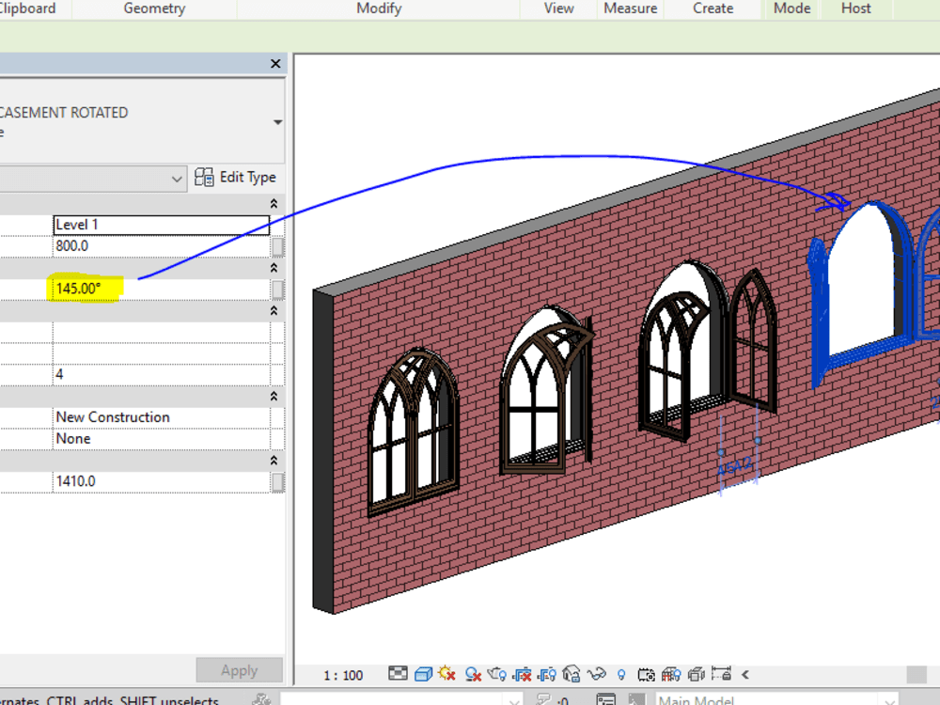Open the View ribbon tab

coord(557,8)
